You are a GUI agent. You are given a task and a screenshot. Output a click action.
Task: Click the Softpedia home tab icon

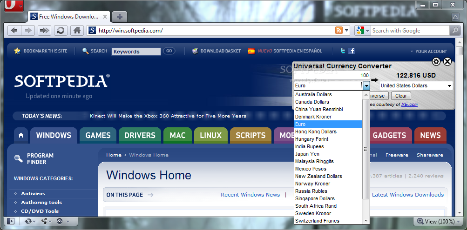pyautogui.click(x=21, y=136)
